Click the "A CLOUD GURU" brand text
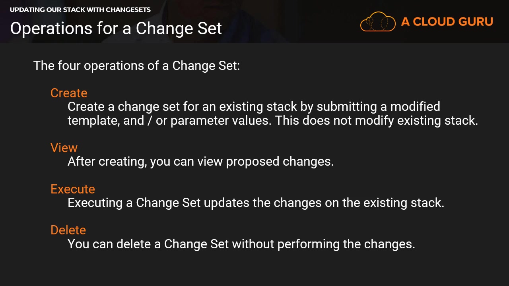The width and height of the screenshot is (509, 286). coord(447,21)
